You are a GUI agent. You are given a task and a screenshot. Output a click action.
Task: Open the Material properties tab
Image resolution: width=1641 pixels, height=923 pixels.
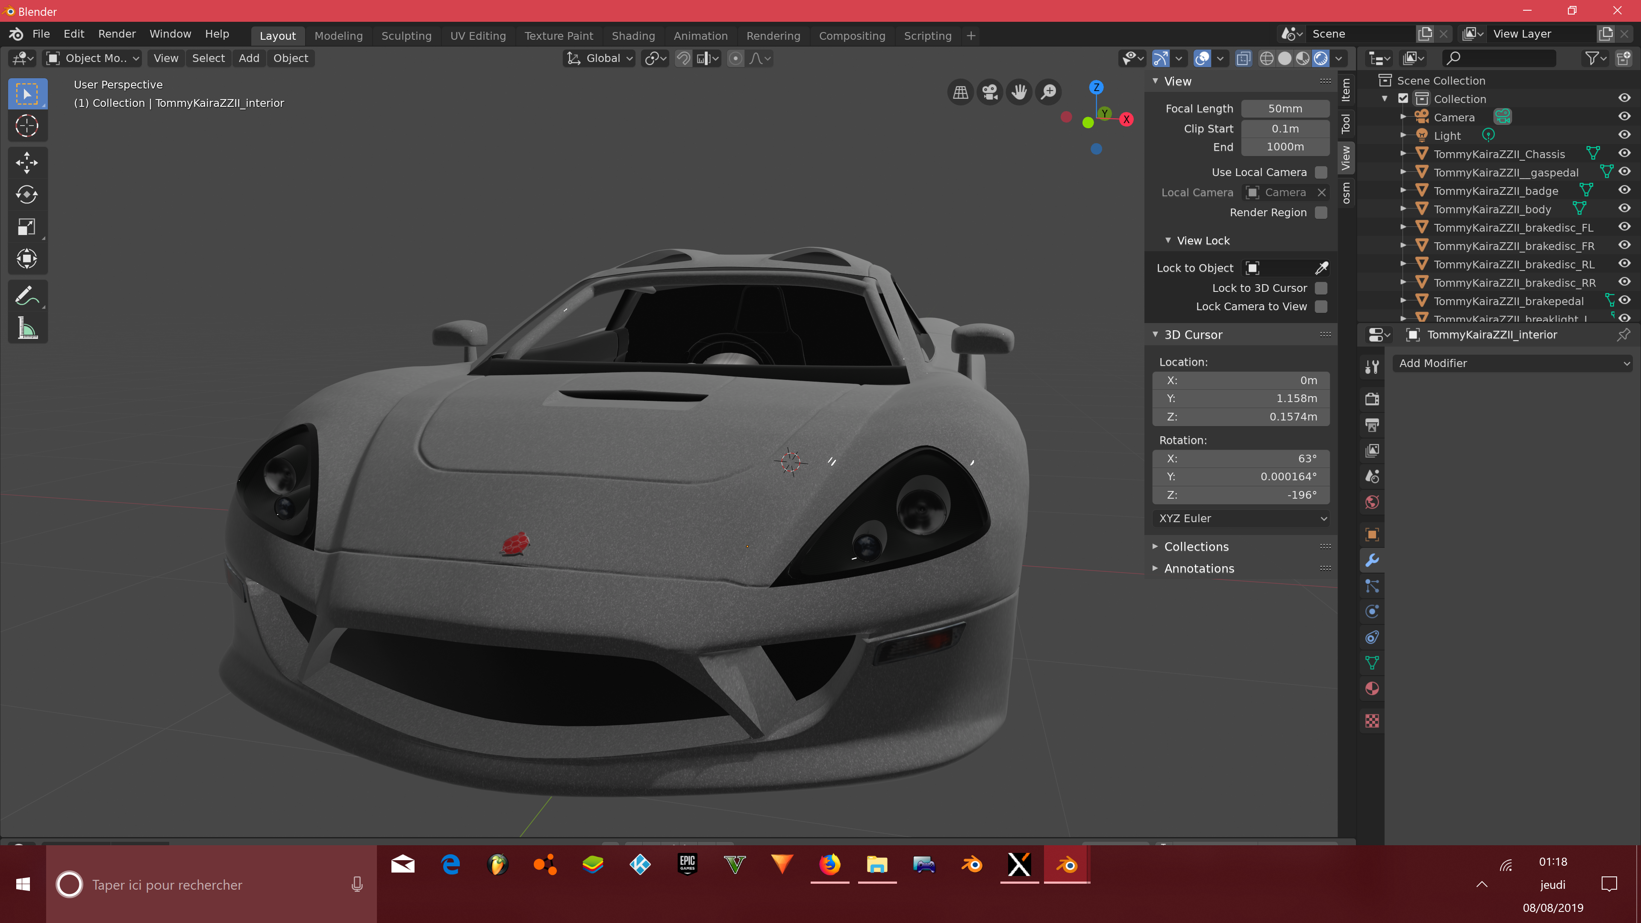point(1372,688)
